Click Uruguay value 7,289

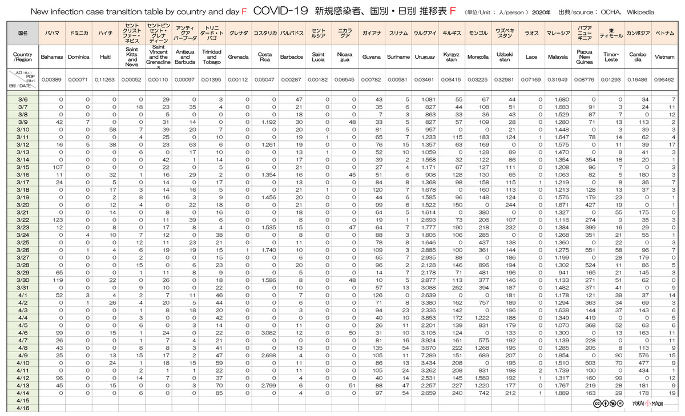tap(428, 355)
